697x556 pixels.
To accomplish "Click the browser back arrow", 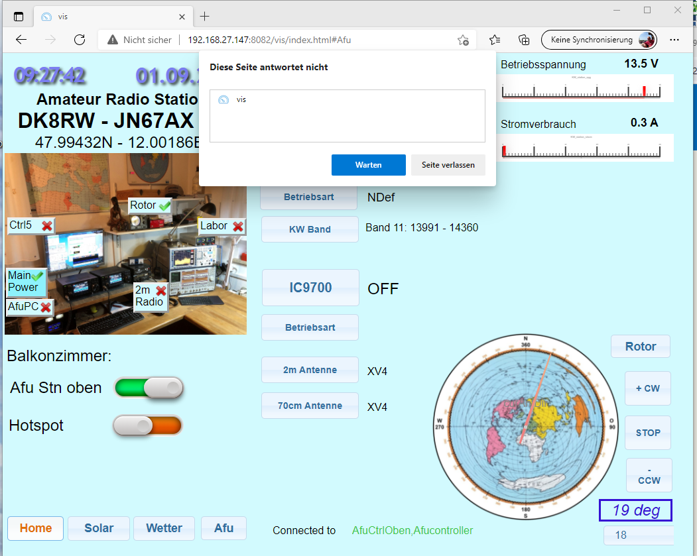I will 21,40.
